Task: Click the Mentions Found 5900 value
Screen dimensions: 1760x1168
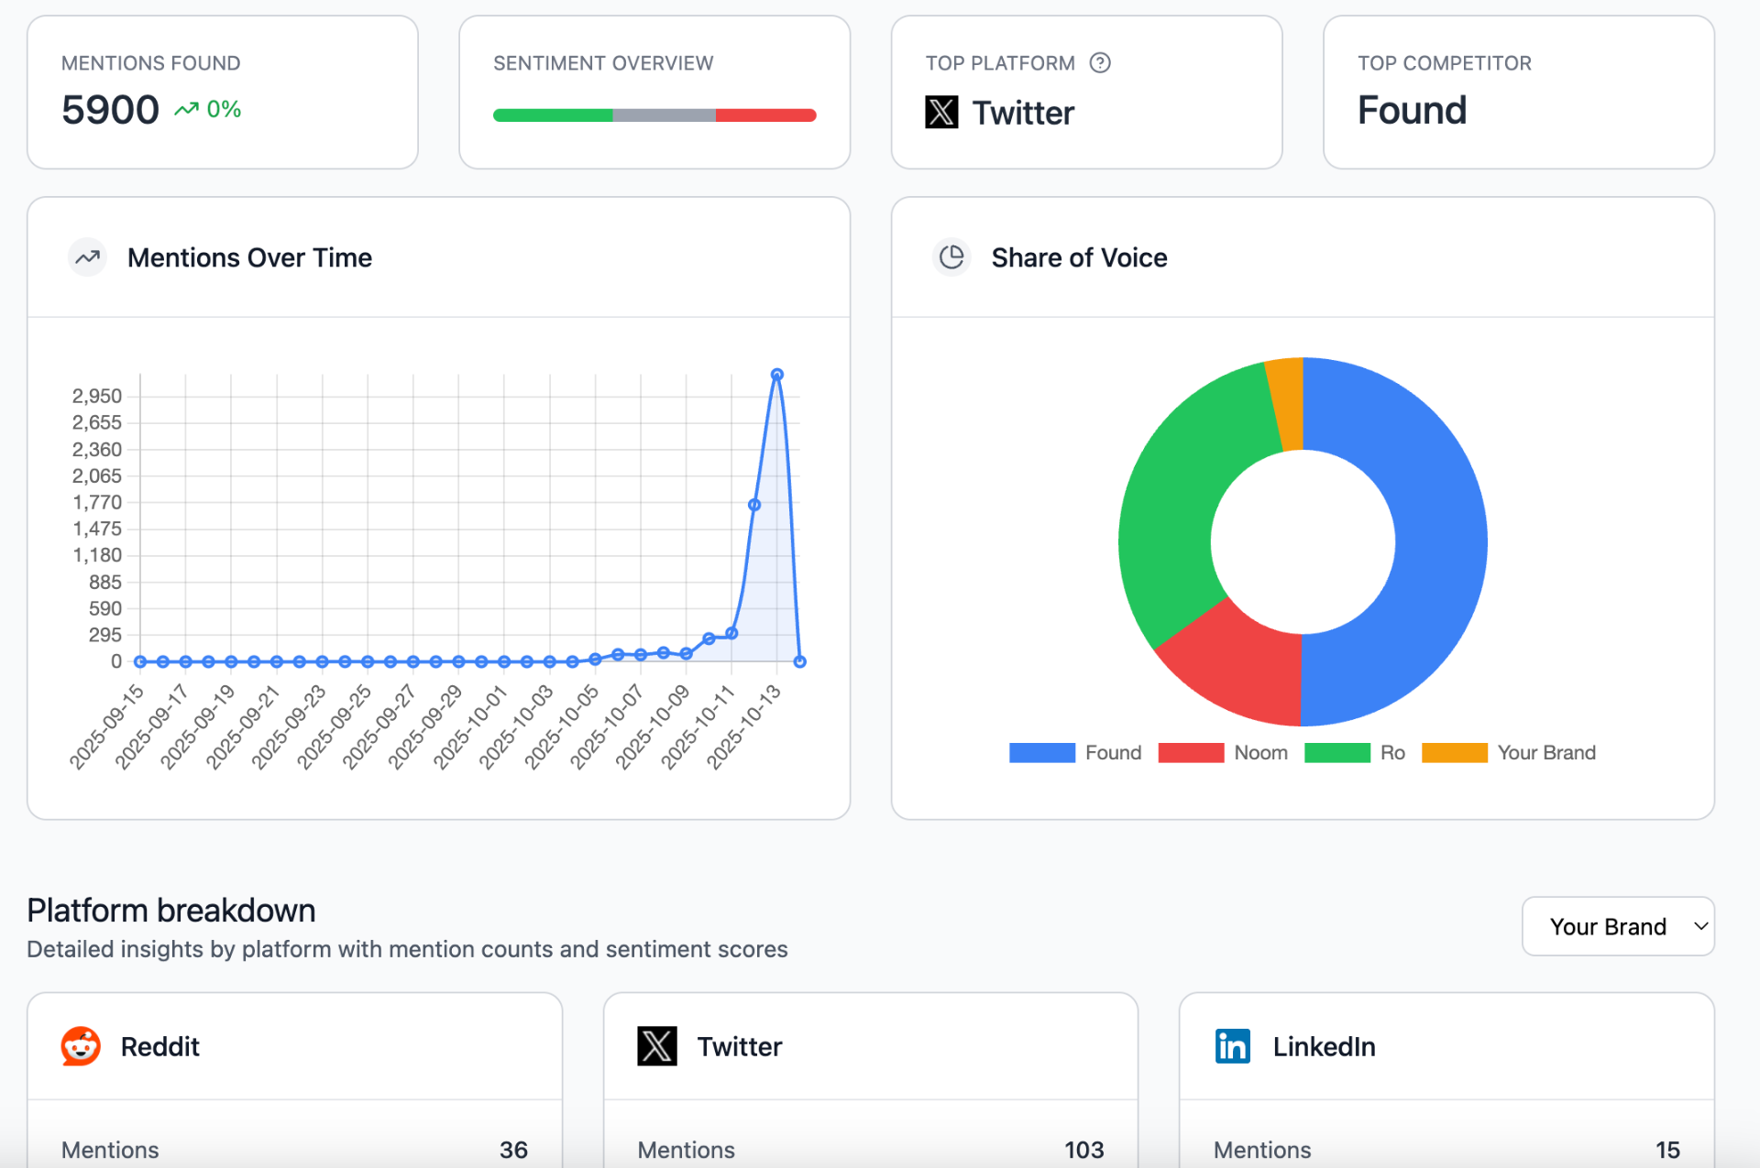Action: coord(110,110)
